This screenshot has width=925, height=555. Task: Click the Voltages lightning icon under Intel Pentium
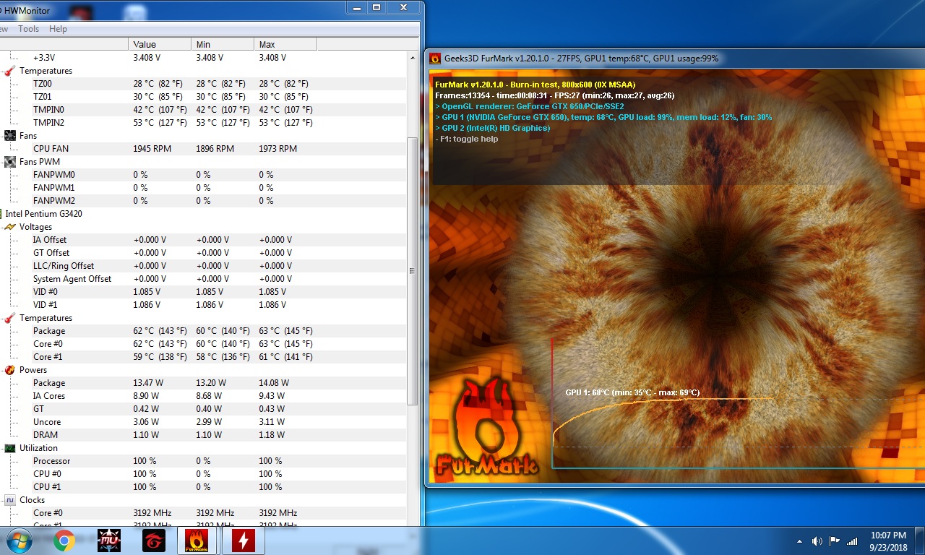[x=10, y=227]
